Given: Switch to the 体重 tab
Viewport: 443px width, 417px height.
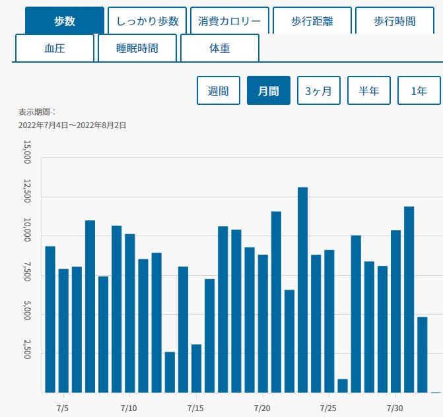Looking at the screenshot, I should [x=220, y=48].
